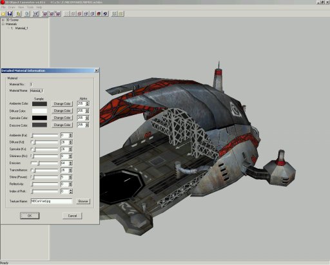Click the Ambiente (Ka) slider
The image size is (330, 265).
click(x=44, y=136)
